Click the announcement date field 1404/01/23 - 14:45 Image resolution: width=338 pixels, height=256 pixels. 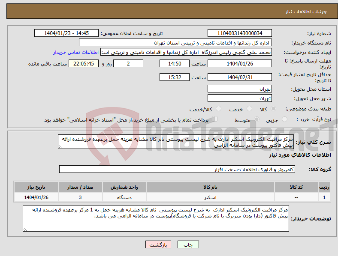pos(66,33)
